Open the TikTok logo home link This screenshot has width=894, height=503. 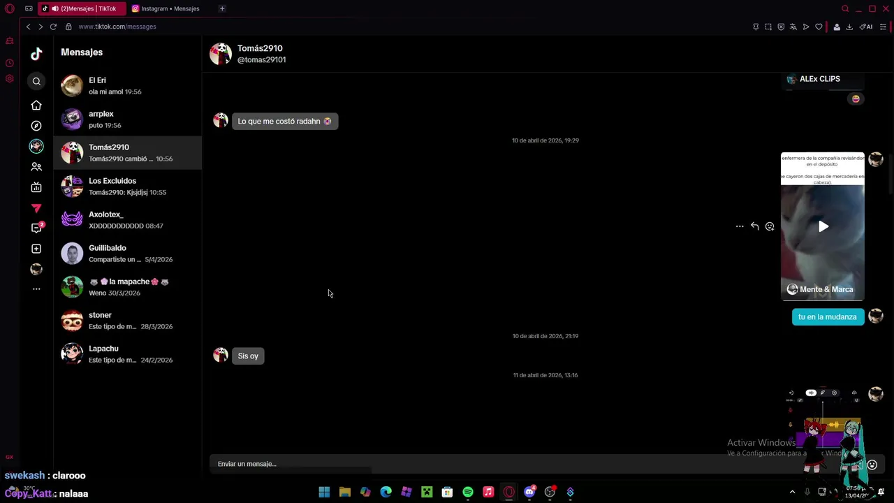pos(36,54)
